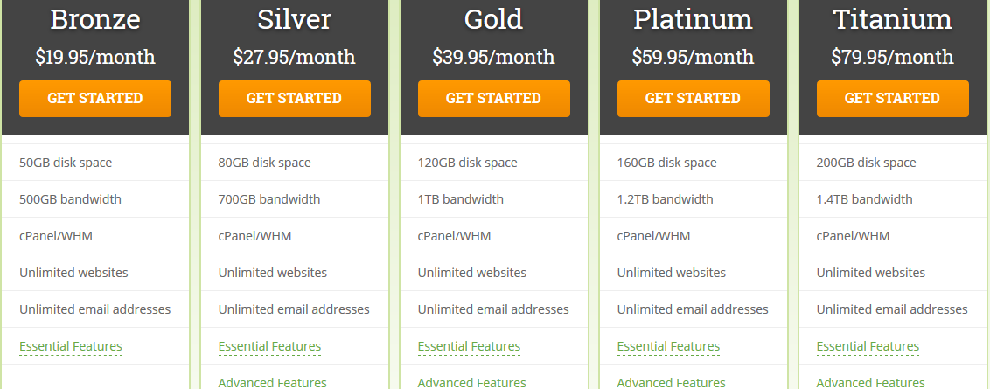Open Advanced Features in Titanium column
This screenshot has width=990, height=389.
click(871, 383)
